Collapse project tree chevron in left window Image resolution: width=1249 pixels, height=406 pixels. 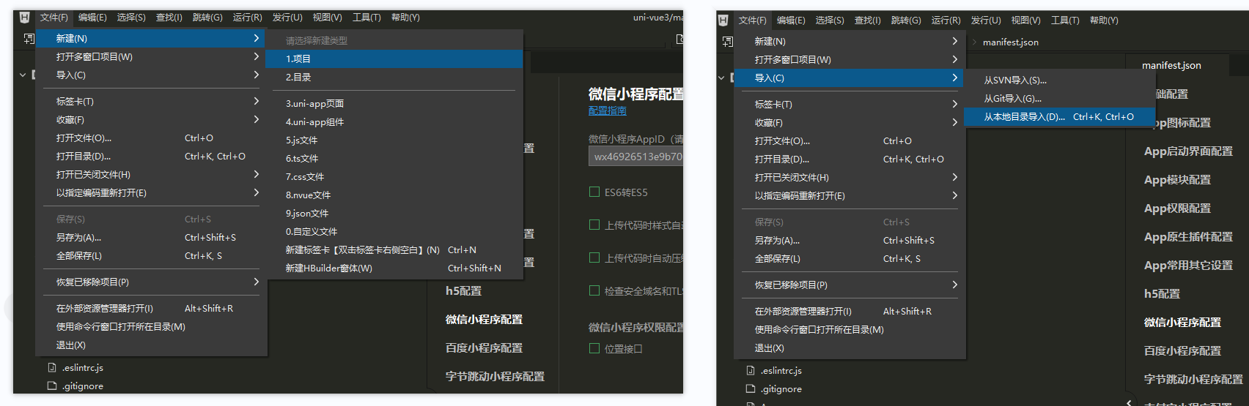pyautogui.click(x=23, y=75)
